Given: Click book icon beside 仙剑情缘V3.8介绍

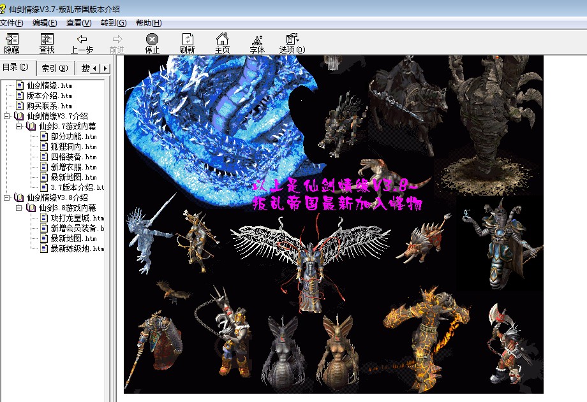Looking at the screenshot, I should [19, 197].
